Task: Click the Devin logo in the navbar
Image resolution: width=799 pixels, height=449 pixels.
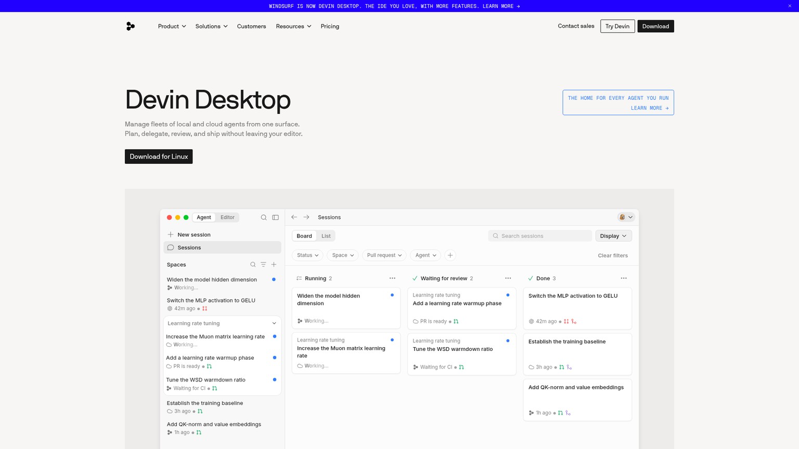Action: [x=131, y=26]
